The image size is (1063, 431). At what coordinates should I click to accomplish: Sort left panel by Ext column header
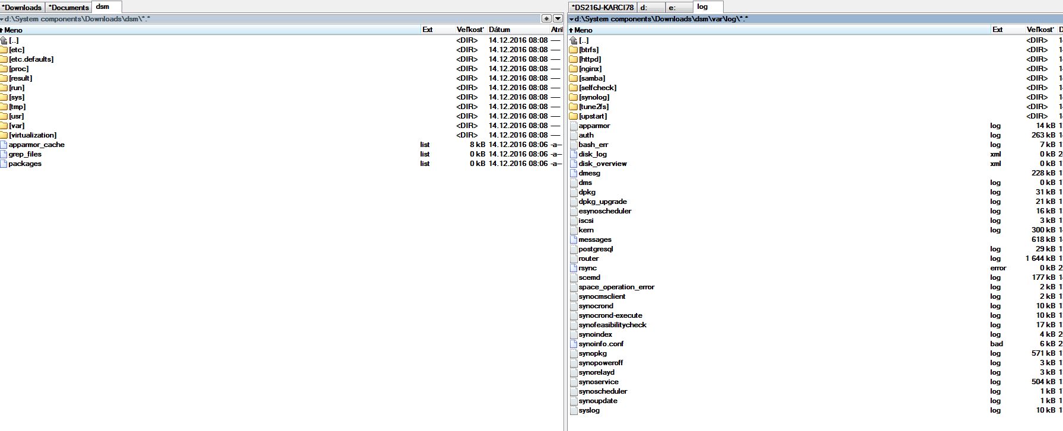click(x=427, y=30)
